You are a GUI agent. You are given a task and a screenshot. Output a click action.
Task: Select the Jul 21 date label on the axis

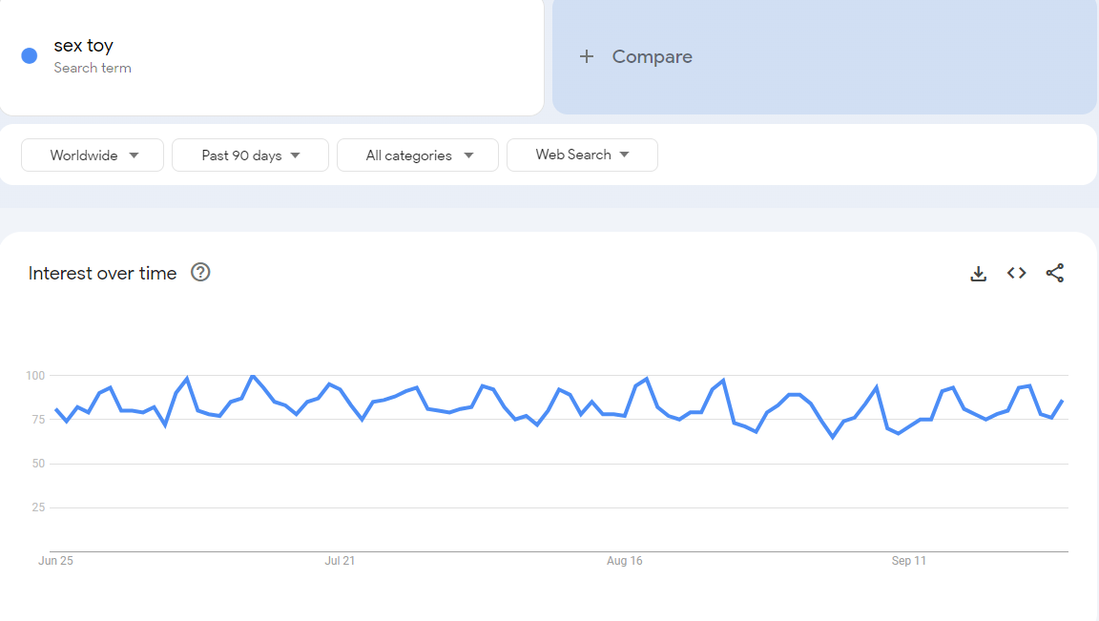[340, 561]
